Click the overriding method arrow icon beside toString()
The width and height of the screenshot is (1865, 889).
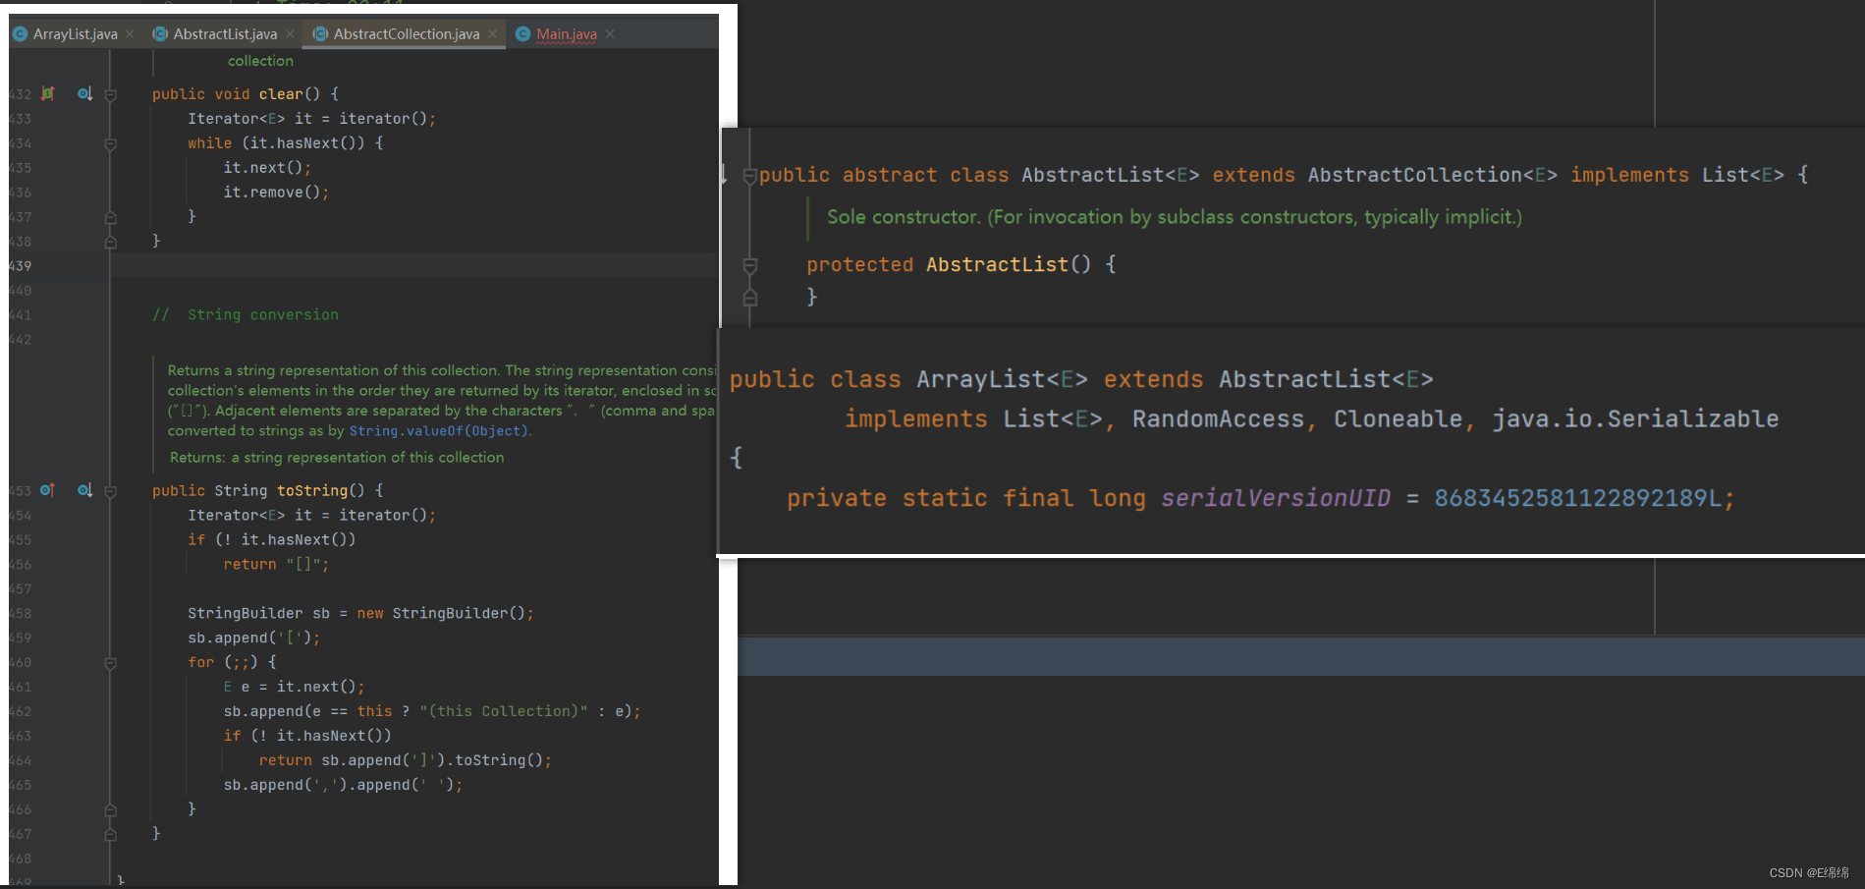tap(46, 490)
